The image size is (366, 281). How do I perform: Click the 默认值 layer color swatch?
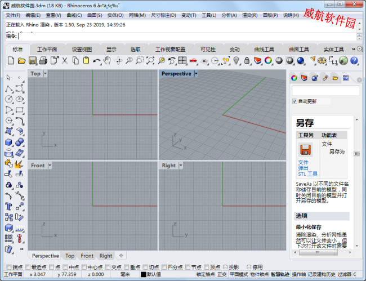143,274
